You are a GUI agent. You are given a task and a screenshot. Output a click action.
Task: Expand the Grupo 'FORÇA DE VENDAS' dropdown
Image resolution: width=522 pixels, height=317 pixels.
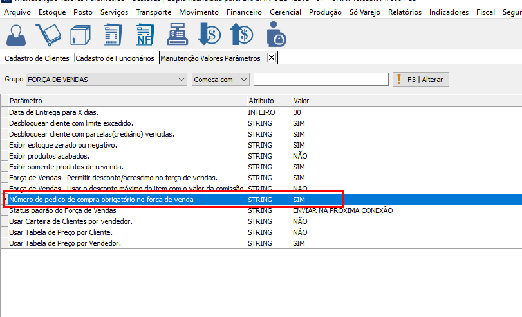(x=181, y=80)
